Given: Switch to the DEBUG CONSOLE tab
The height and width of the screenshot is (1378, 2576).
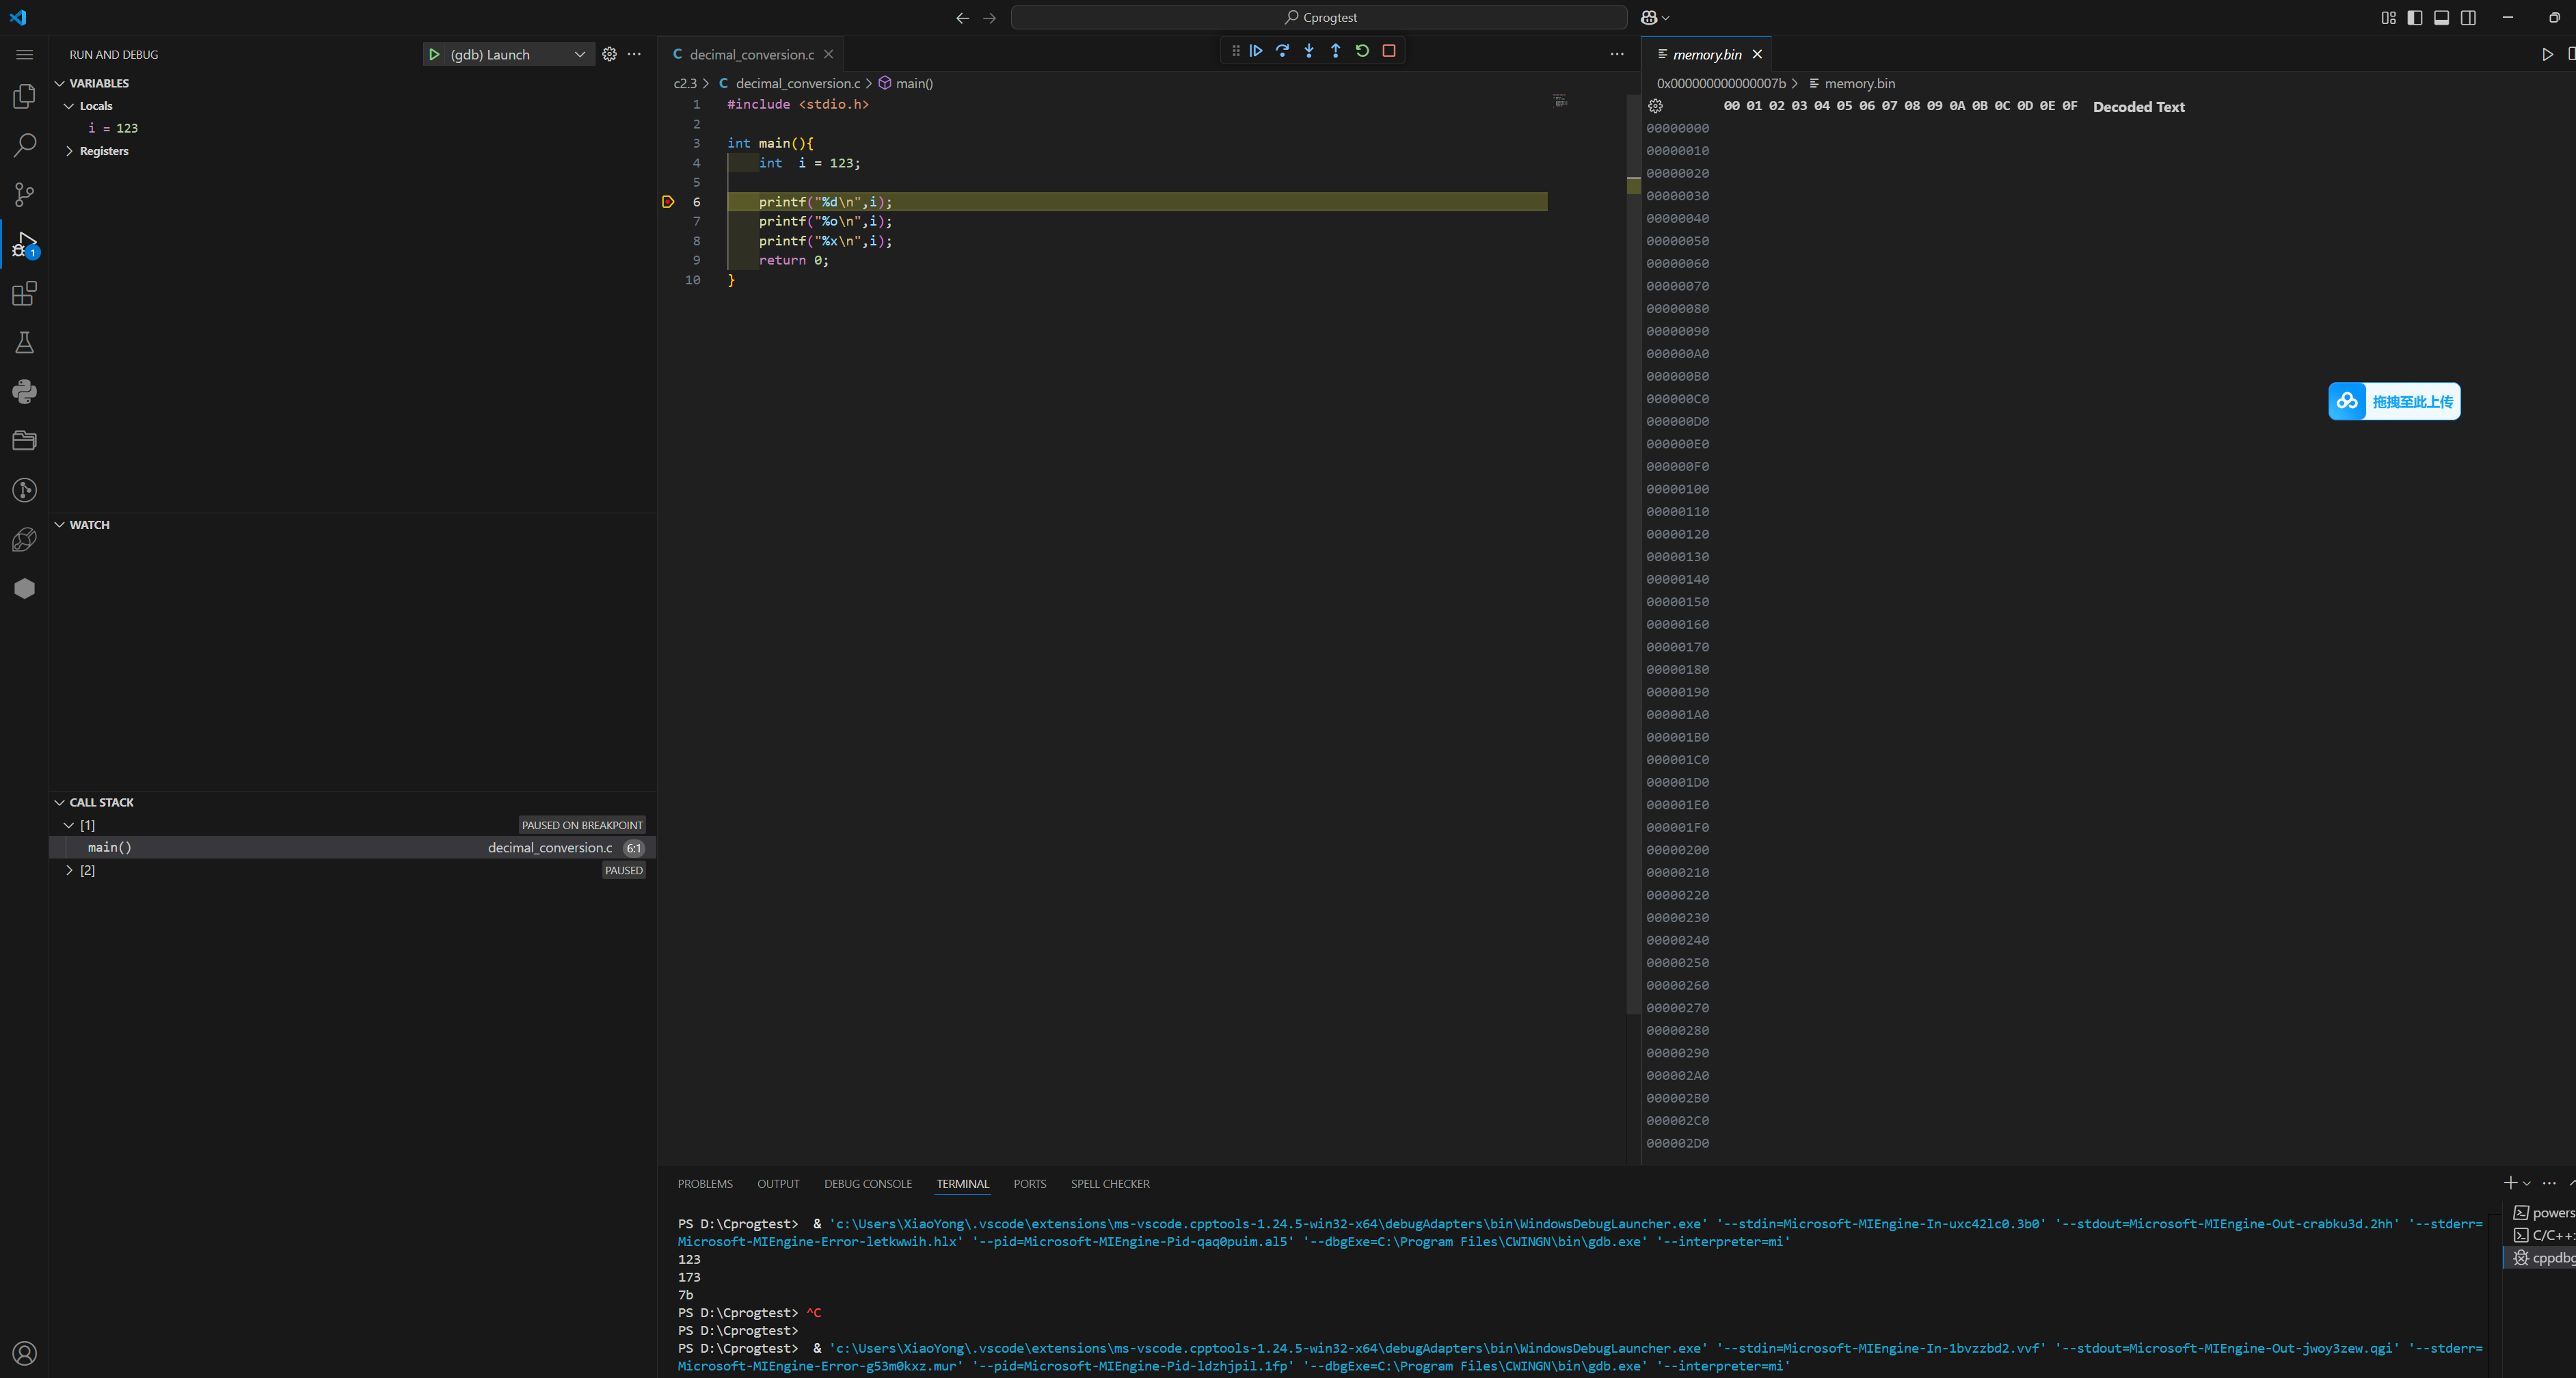Looking at the screenshot, I should click(x=867, y=1184).
